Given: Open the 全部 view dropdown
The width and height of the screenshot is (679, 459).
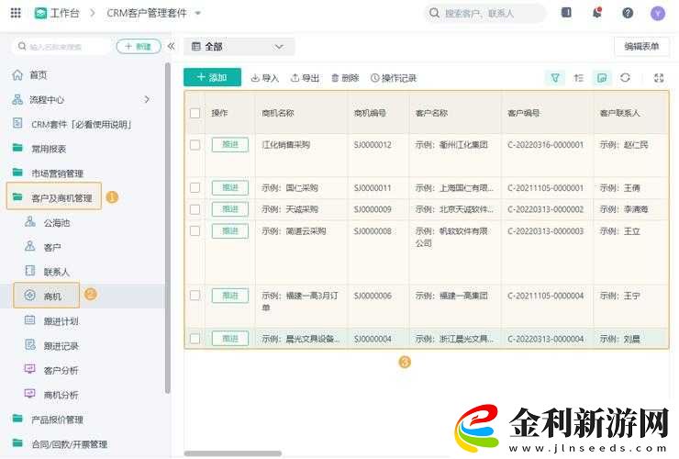Looking at the screenshot, I should (x=239, y=46).
